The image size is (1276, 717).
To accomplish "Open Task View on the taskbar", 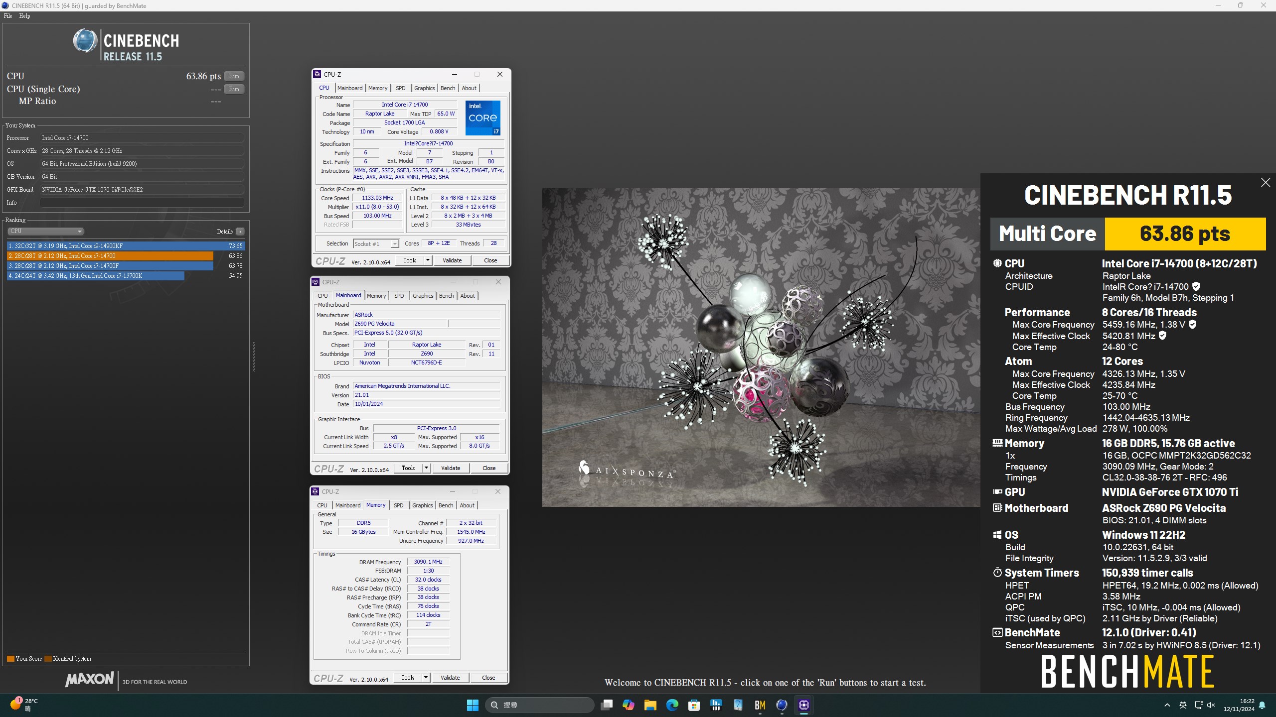I will pos(606,705).
